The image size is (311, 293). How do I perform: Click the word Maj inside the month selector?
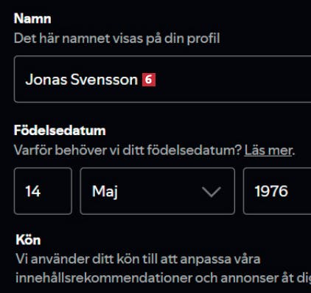click(x=105, y=191)
